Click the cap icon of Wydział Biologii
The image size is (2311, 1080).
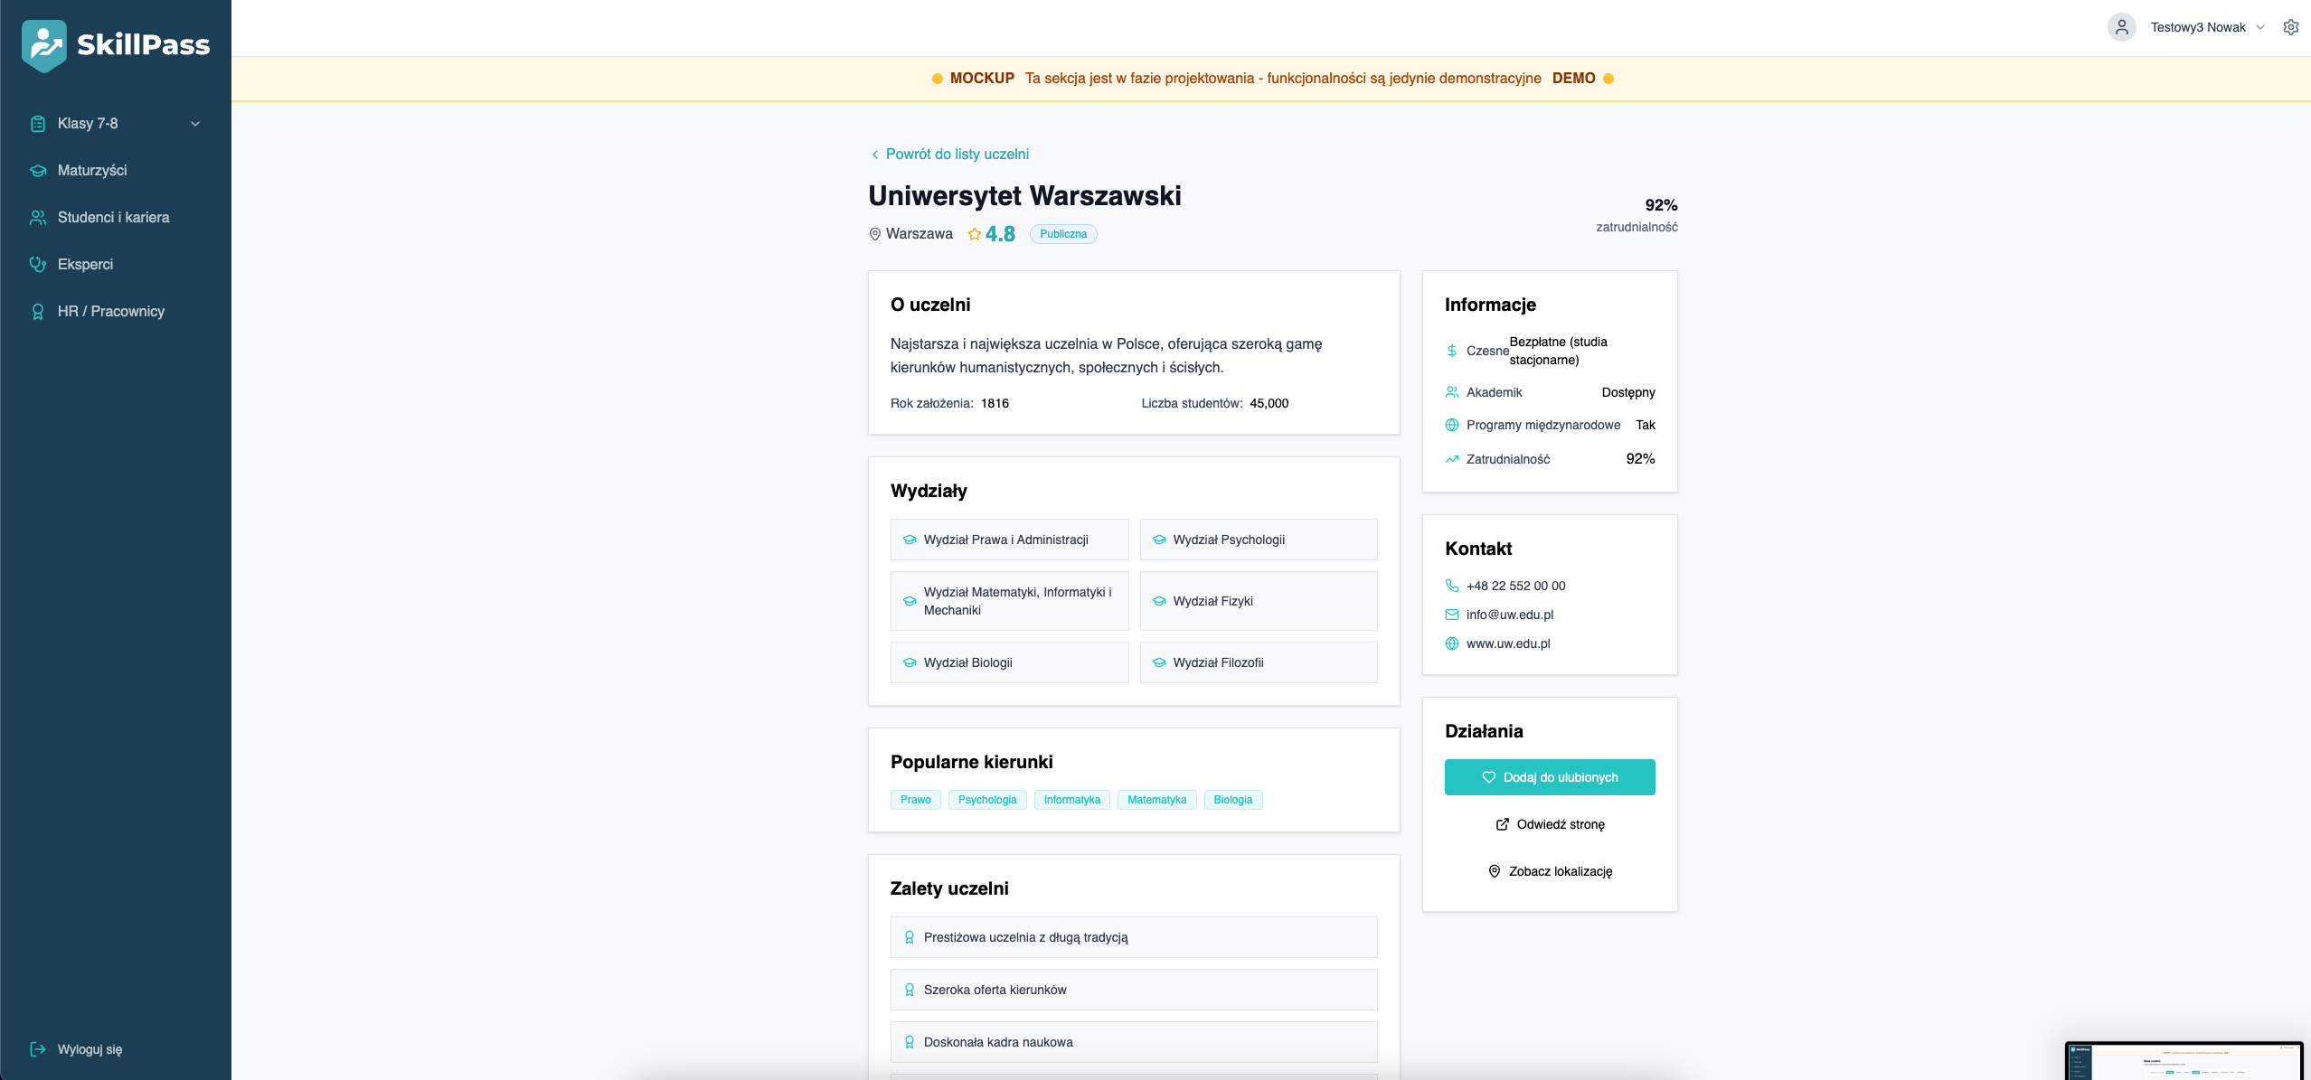tap(910, 662)
